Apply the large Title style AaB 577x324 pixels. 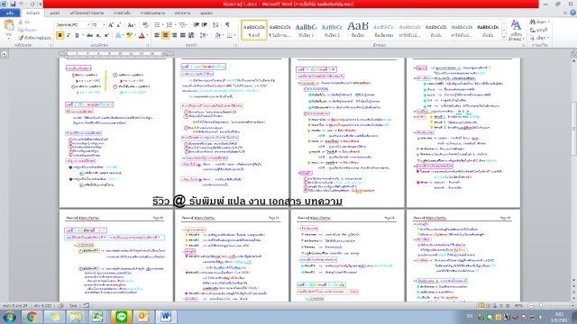(x=358, y=30)
